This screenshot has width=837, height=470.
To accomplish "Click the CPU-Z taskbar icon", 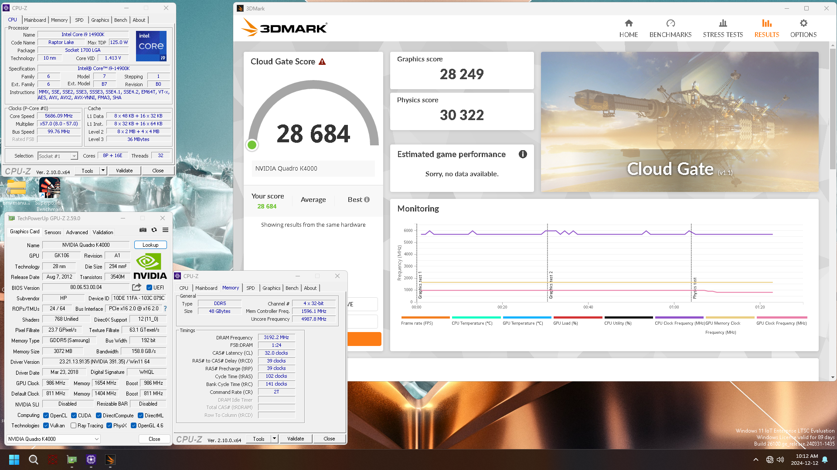I will pyautogui.click(x=91, y=460).
